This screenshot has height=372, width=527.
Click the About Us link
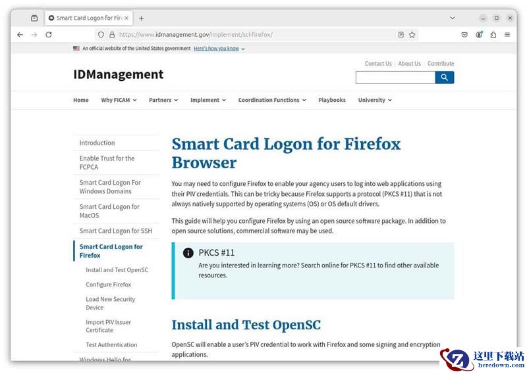tap(409, 63)
